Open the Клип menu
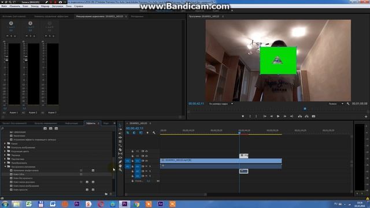370x208 pixels. (25, 6)
